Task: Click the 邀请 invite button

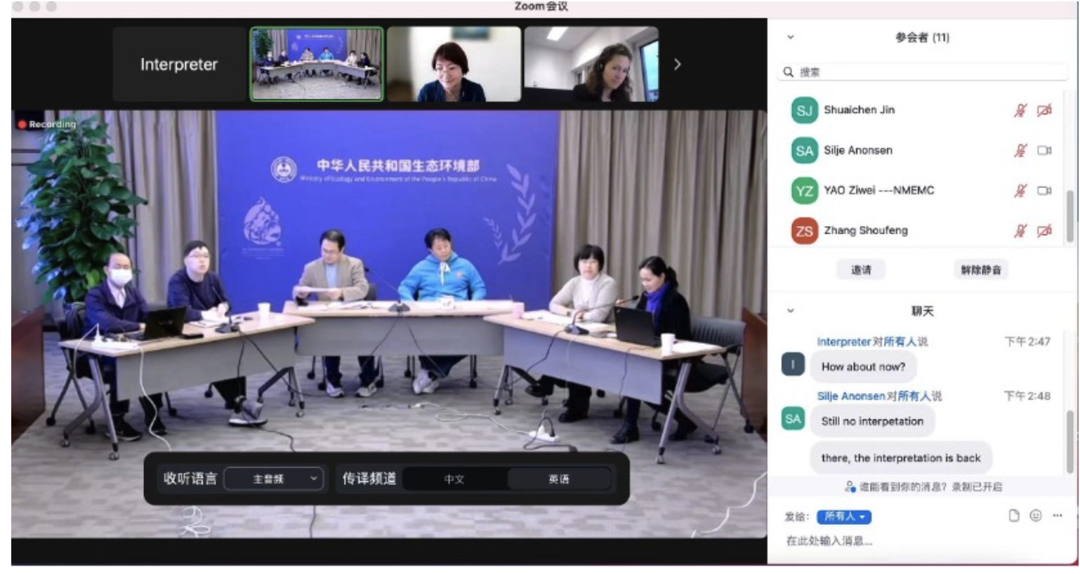Action: point(862,269)
